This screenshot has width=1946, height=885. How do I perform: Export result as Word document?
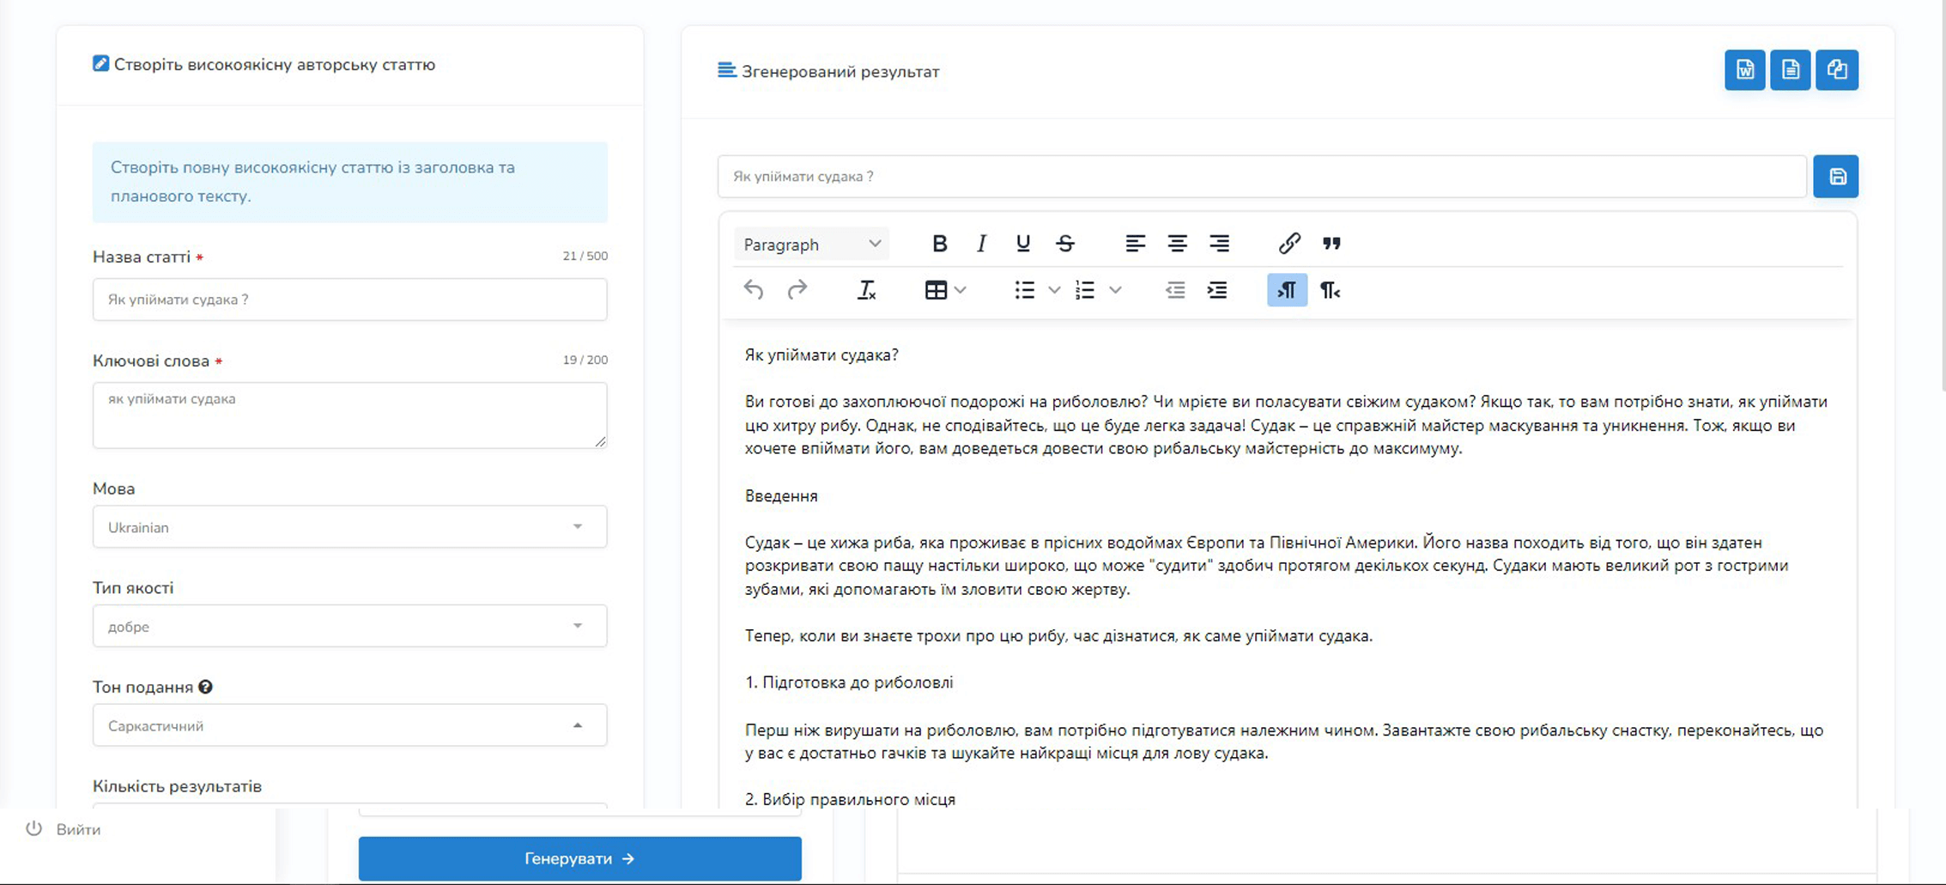coord(1744,70)
